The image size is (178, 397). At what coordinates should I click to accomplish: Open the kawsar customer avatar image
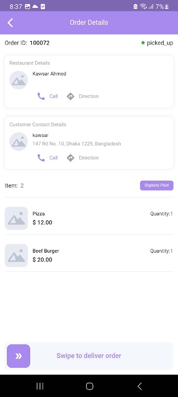tap(19, 141)
